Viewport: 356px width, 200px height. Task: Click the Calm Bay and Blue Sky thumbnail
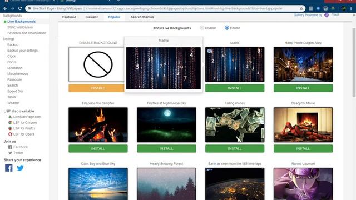pyautogui.click(x=98, y=184)
